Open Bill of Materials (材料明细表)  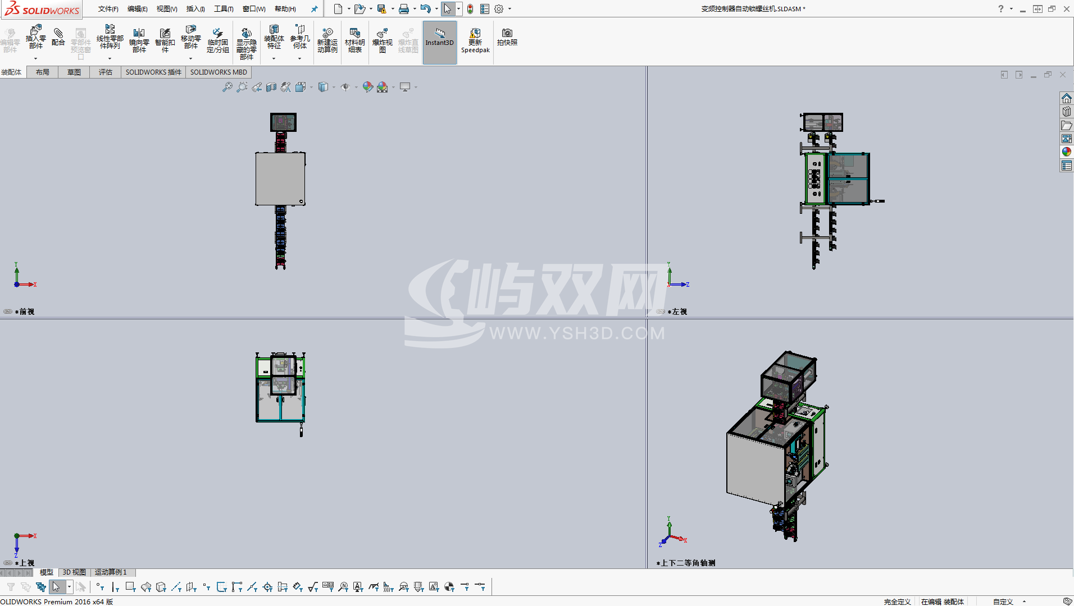(355, 40)
